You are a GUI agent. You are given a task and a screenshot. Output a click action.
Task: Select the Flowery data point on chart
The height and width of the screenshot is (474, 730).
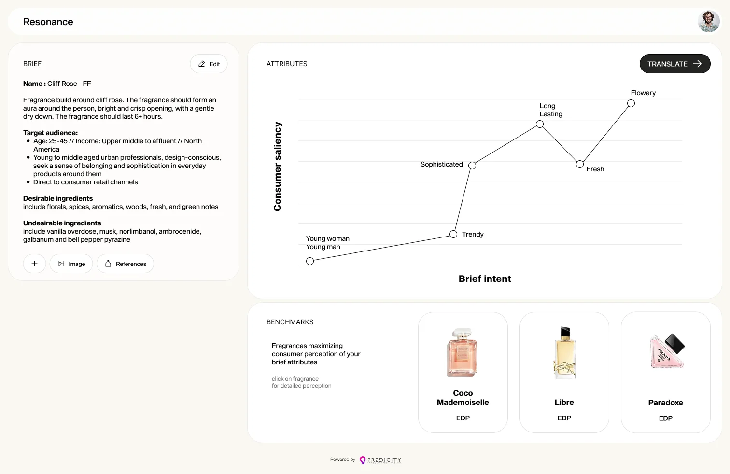(x=631, y=103)
